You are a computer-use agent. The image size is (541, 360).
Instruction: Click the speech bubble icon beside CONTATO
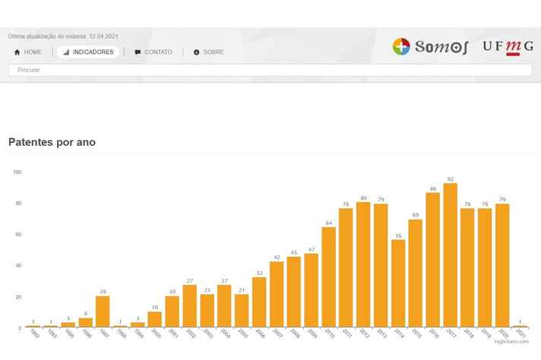138,52
